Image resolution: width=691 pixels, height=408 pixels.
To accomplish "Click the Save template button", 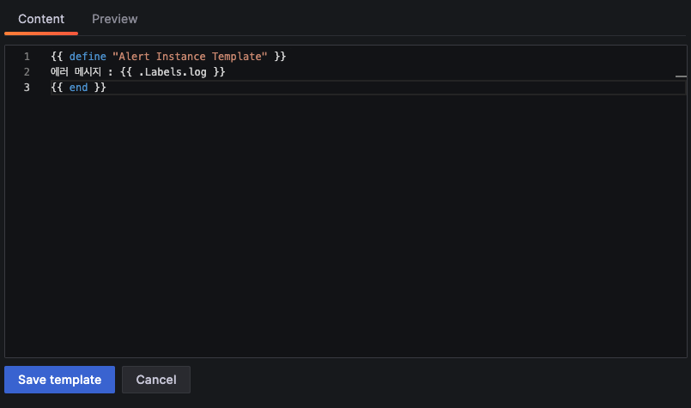I will coord(59,380).
